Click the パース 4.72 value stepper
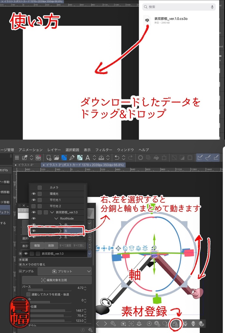The height and width of the screenshot is (333, 225). (85, 288)
